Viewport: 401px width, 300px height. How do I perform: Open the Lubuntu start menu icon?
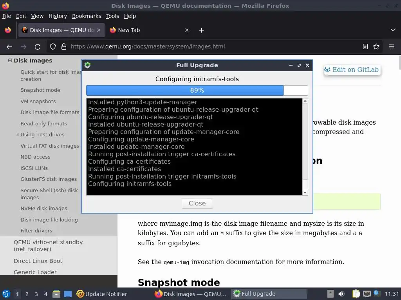pos(6,294)
